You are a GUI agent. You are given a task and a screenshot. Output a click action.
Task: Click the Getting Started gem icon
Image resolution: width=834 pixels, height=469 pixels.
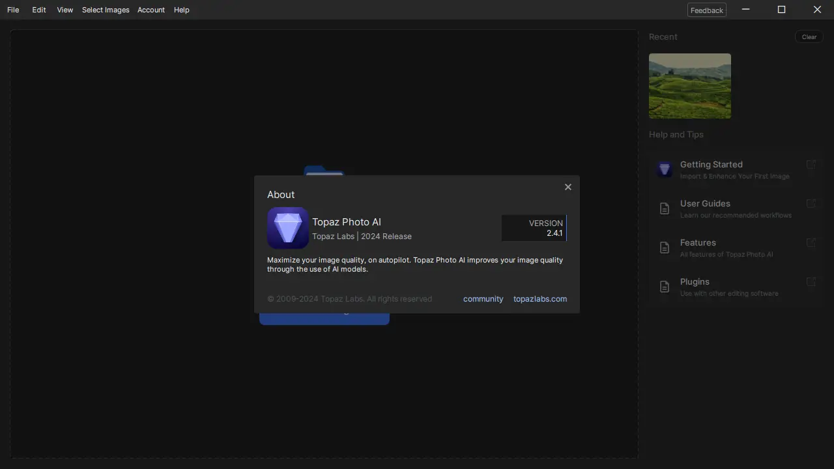tap(665, 169)
